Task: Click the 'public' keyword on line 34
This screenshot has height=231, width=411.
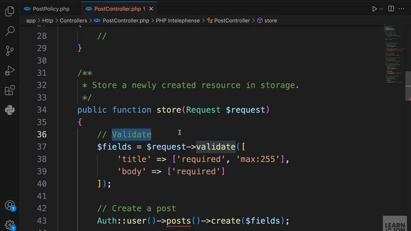Action: coord(92,110)
